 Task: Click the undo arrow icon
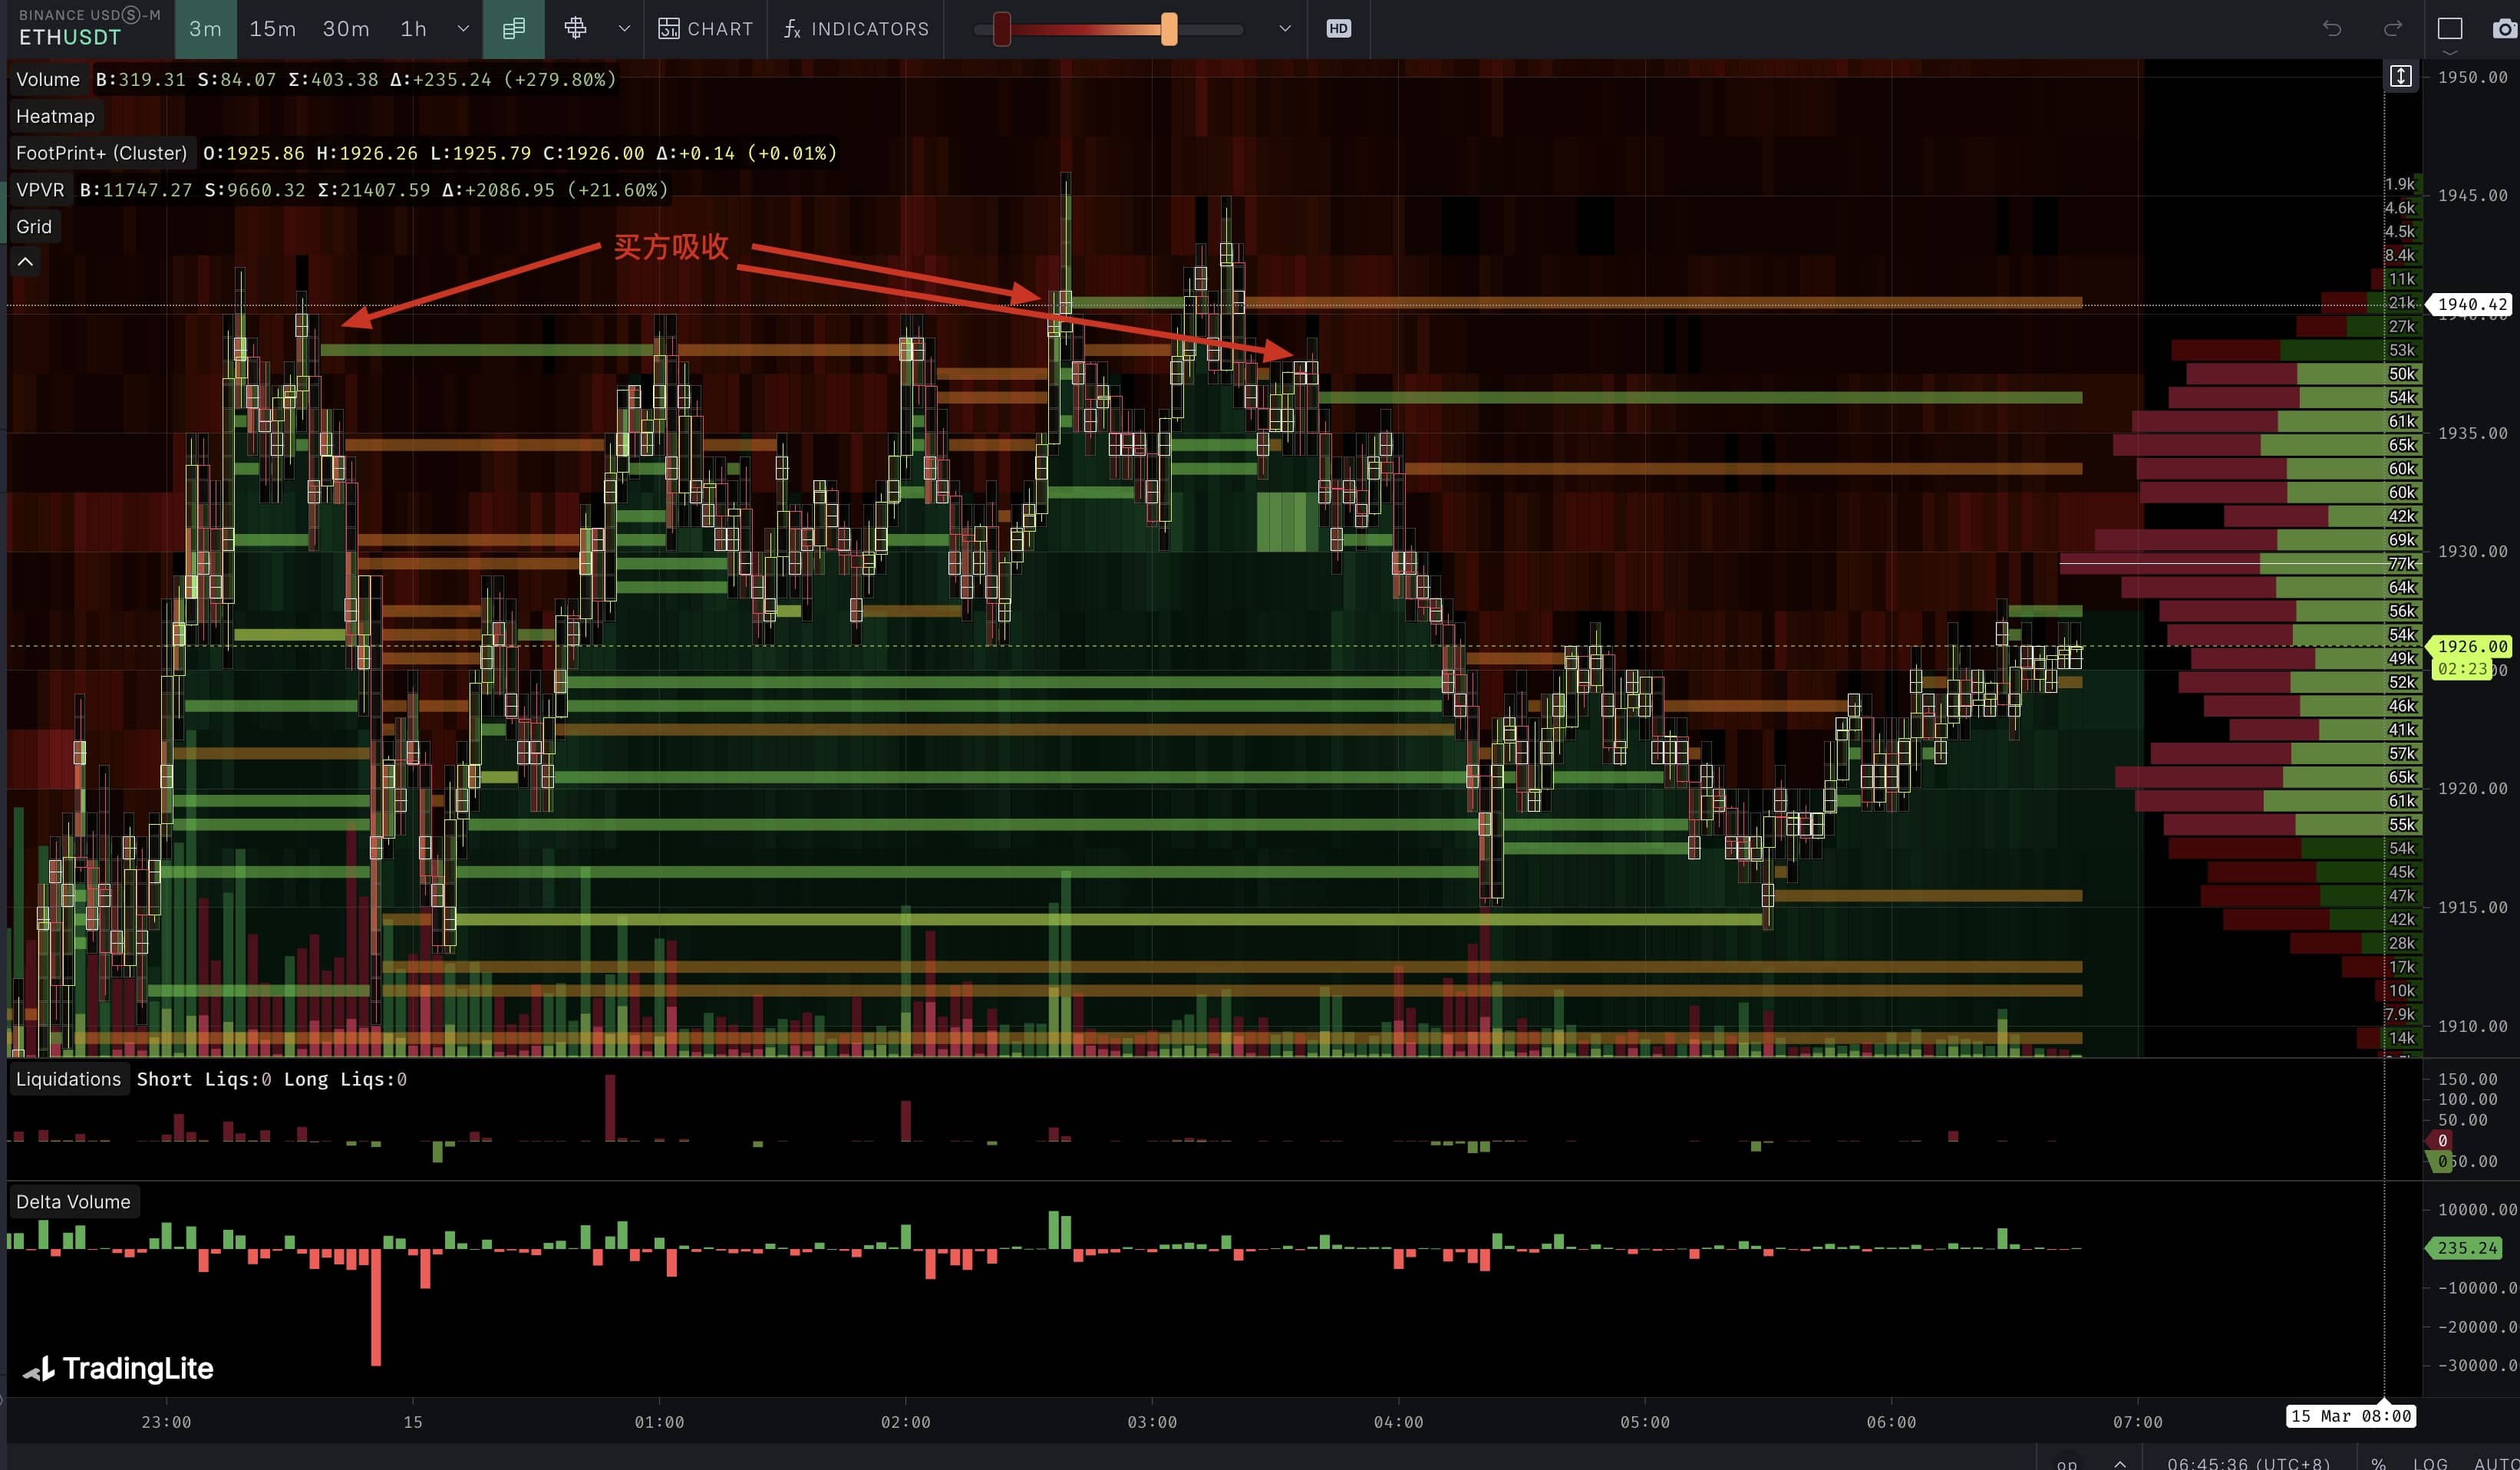(2331, 29)
